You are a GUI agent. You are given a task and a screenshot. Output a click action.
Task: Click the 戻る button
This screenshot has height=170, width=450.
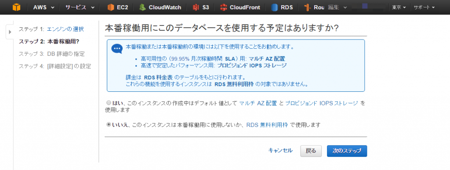coord(311,151)
